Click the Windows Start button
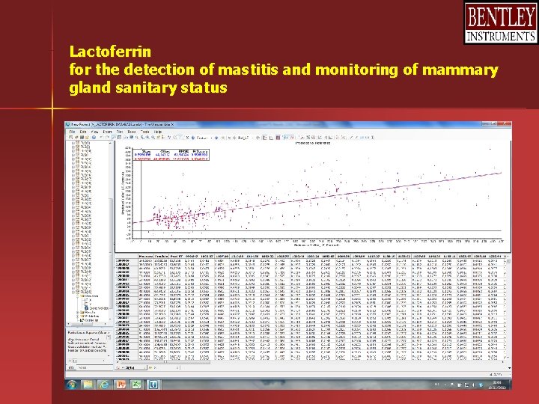539x404 pixels. coord(72,385)
